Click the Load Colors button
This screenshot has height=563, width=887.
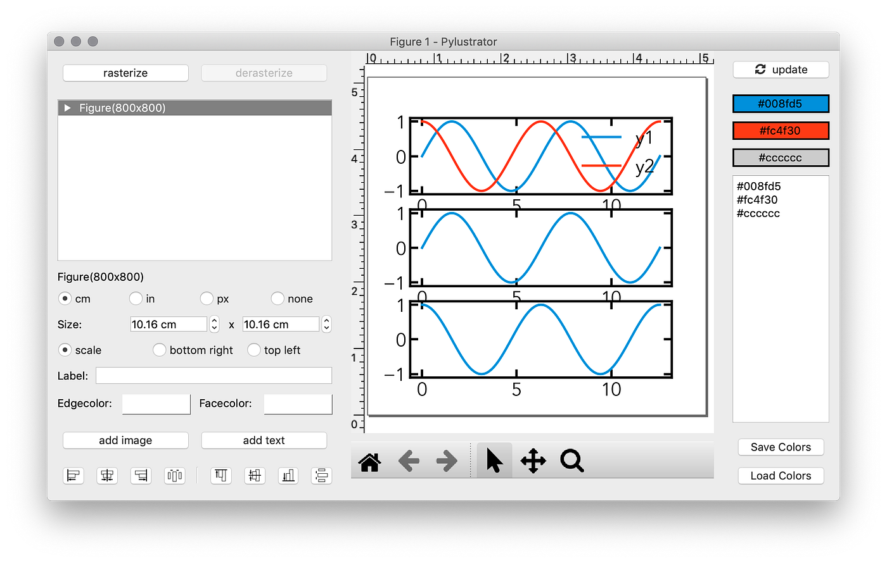pyautogui.click(x=781, y=476)
